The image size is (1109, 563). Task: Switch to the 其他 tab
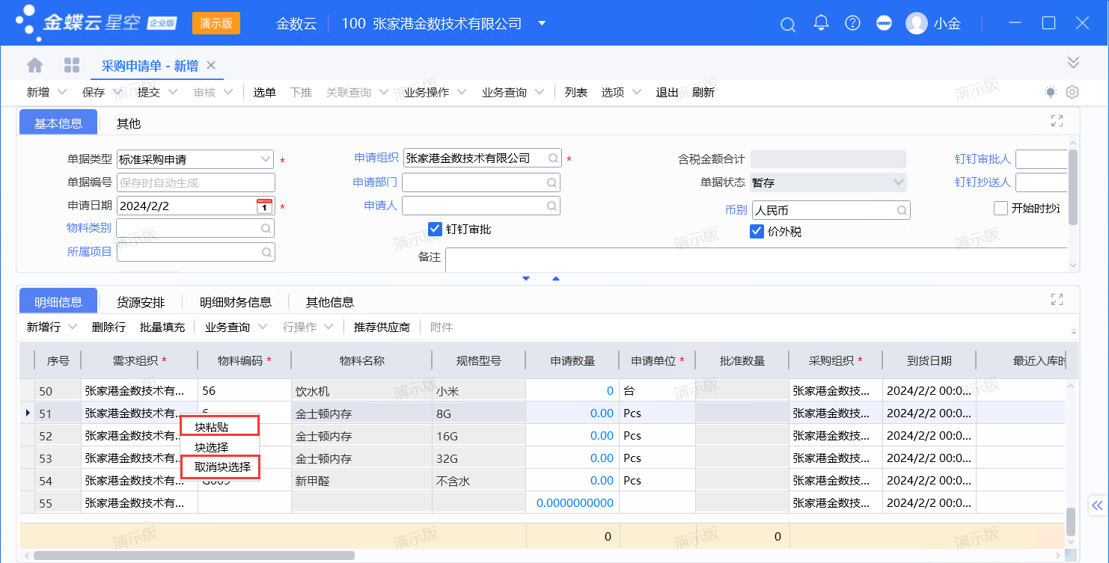129,123
